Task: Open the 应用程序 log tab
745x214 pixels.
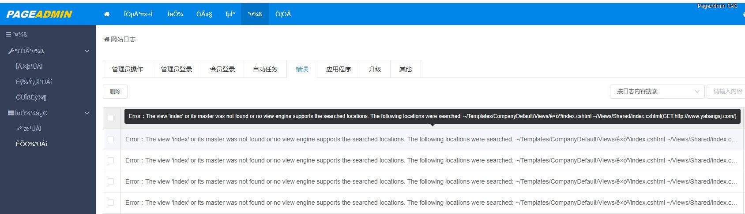Action: coord(339,69)
